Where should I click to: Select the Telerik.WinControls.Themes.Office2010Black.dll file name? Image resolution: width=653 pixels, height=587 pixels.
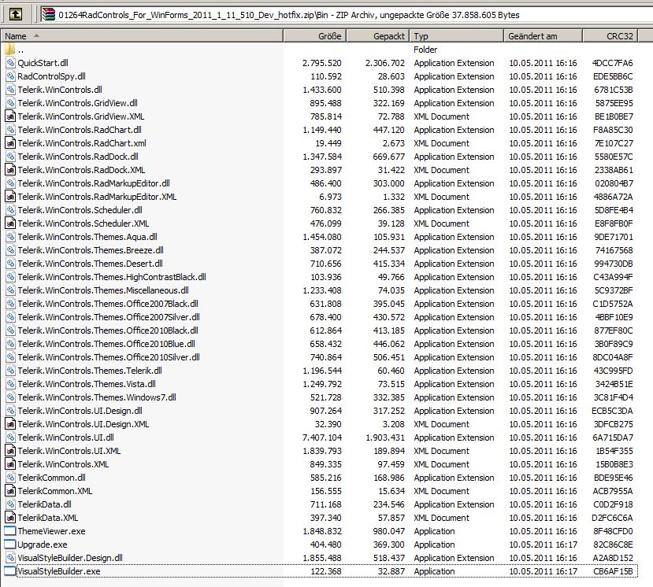tap(108, 330)
